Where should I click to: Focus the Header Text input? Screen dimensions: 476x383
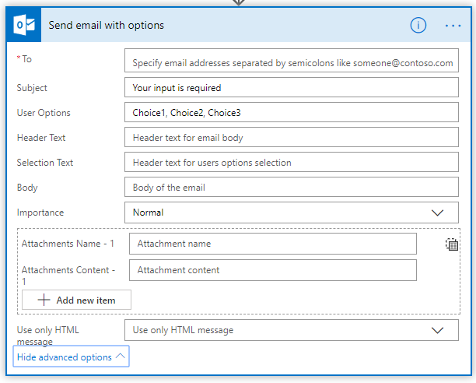click(x=292, y=138)
